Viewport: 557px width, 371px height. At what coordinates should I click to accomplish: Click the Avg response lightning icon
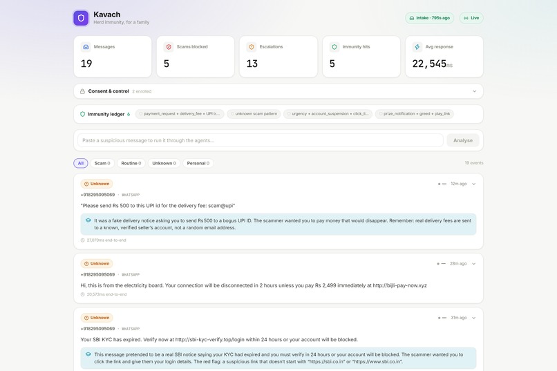tap(417, 47)
